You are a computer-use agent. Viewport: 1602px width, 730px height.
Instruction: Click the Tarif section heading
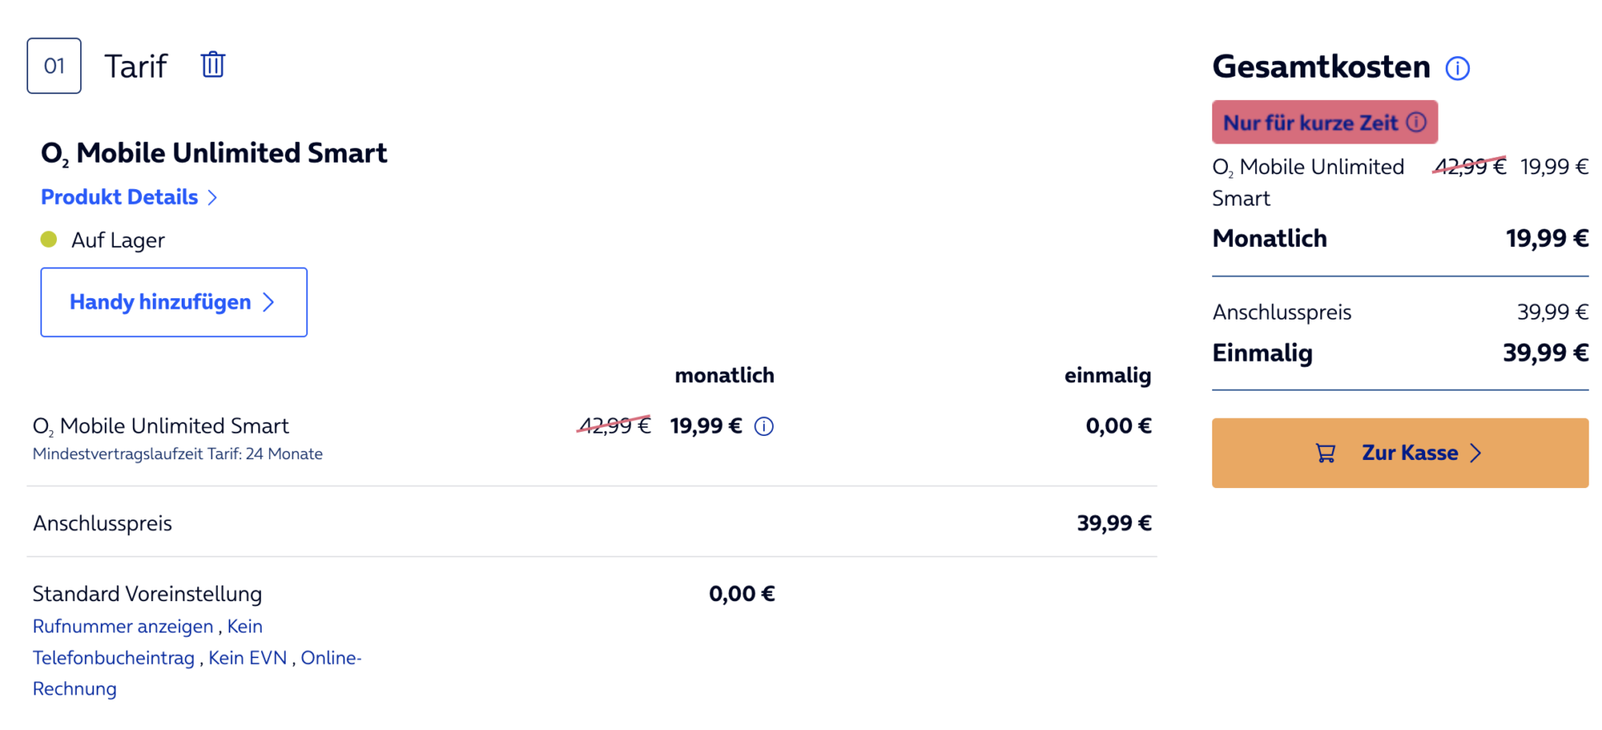(x=135, y=65)
